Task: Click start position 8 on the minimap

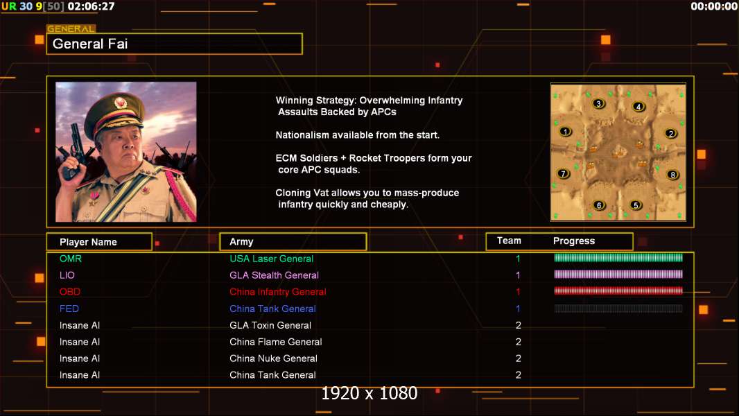Action: click(x=672, y=175)
